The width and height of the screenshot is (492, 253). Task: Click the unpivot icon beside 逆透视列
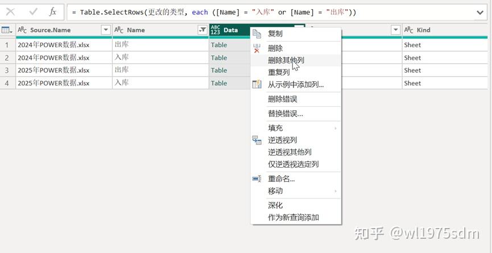pyautogui.click(x=257, y=140)
